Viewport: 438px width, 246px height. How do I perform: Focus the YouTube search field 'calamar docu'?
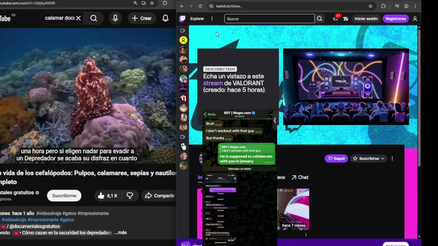click(60, 18)
